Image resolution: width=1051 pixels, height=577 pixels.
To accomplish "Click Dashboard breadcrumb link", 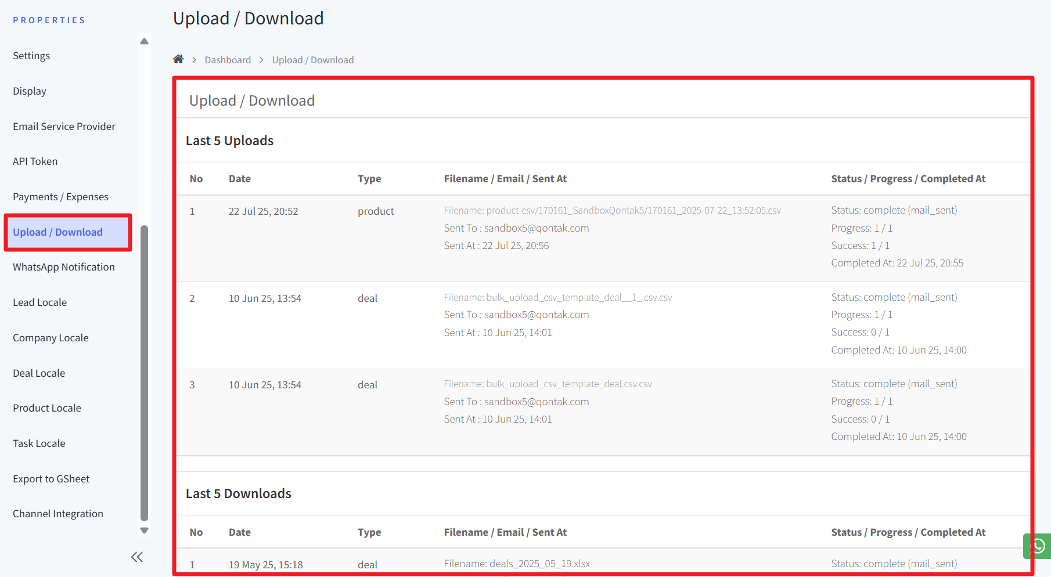I will [x=228, y=60].
